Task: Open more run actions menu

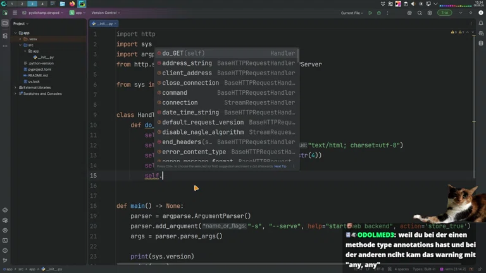Action: click(387, 13)
